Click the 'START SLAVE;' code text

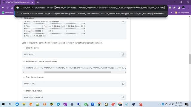[x=30, y=84]
